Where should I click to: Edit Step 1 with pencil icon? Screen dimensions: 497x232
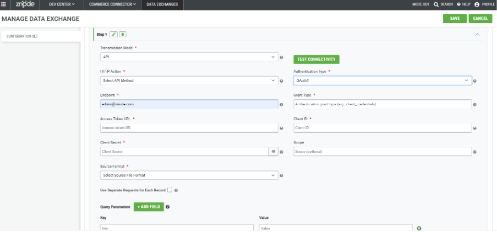coord(113,35)
